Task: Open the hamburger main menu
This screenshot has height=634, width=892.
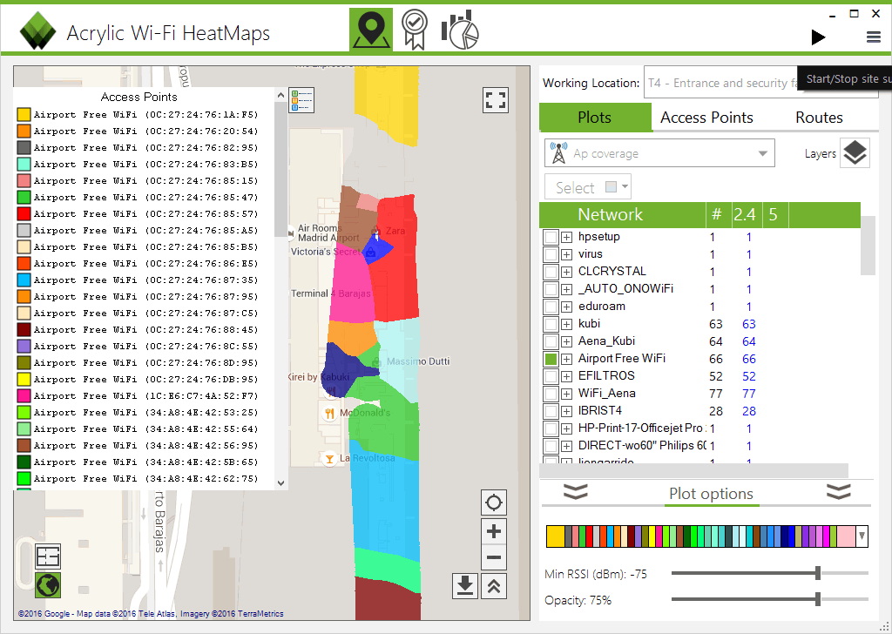Action: click(x=873, y=37)
